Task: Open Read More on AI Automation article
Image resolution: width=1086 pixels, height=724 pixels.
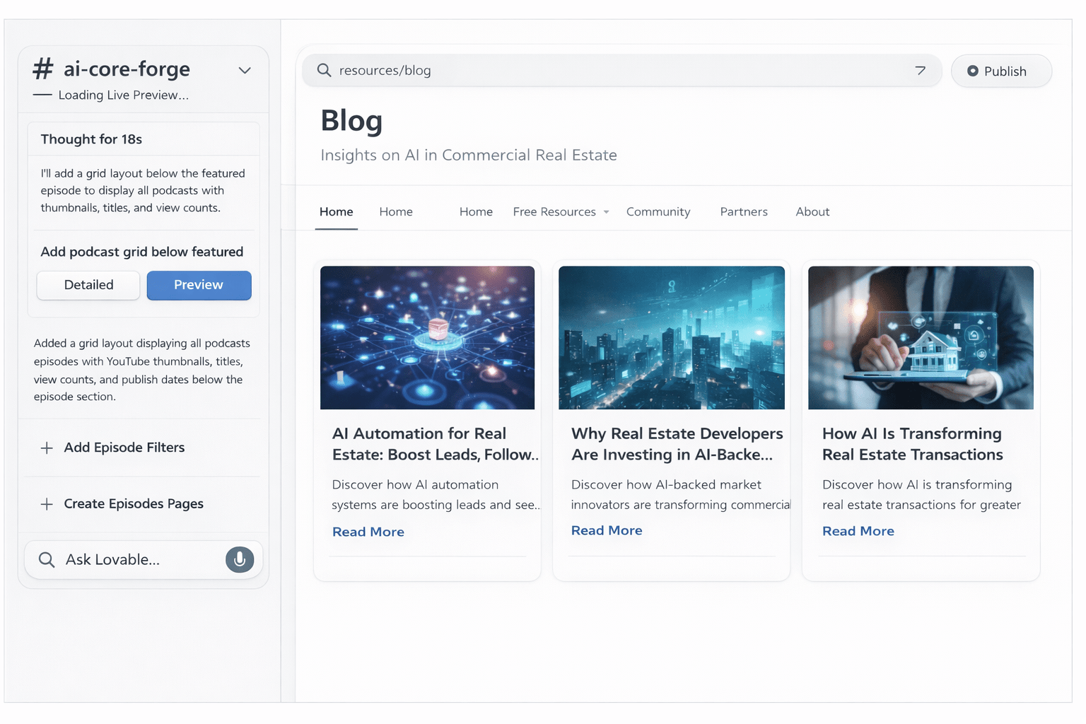Action: point(368,531)
